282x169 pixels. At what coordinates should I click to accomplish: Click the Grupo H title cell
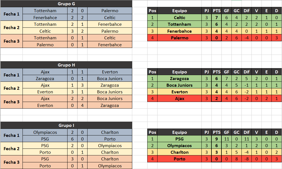pos(66,65)
